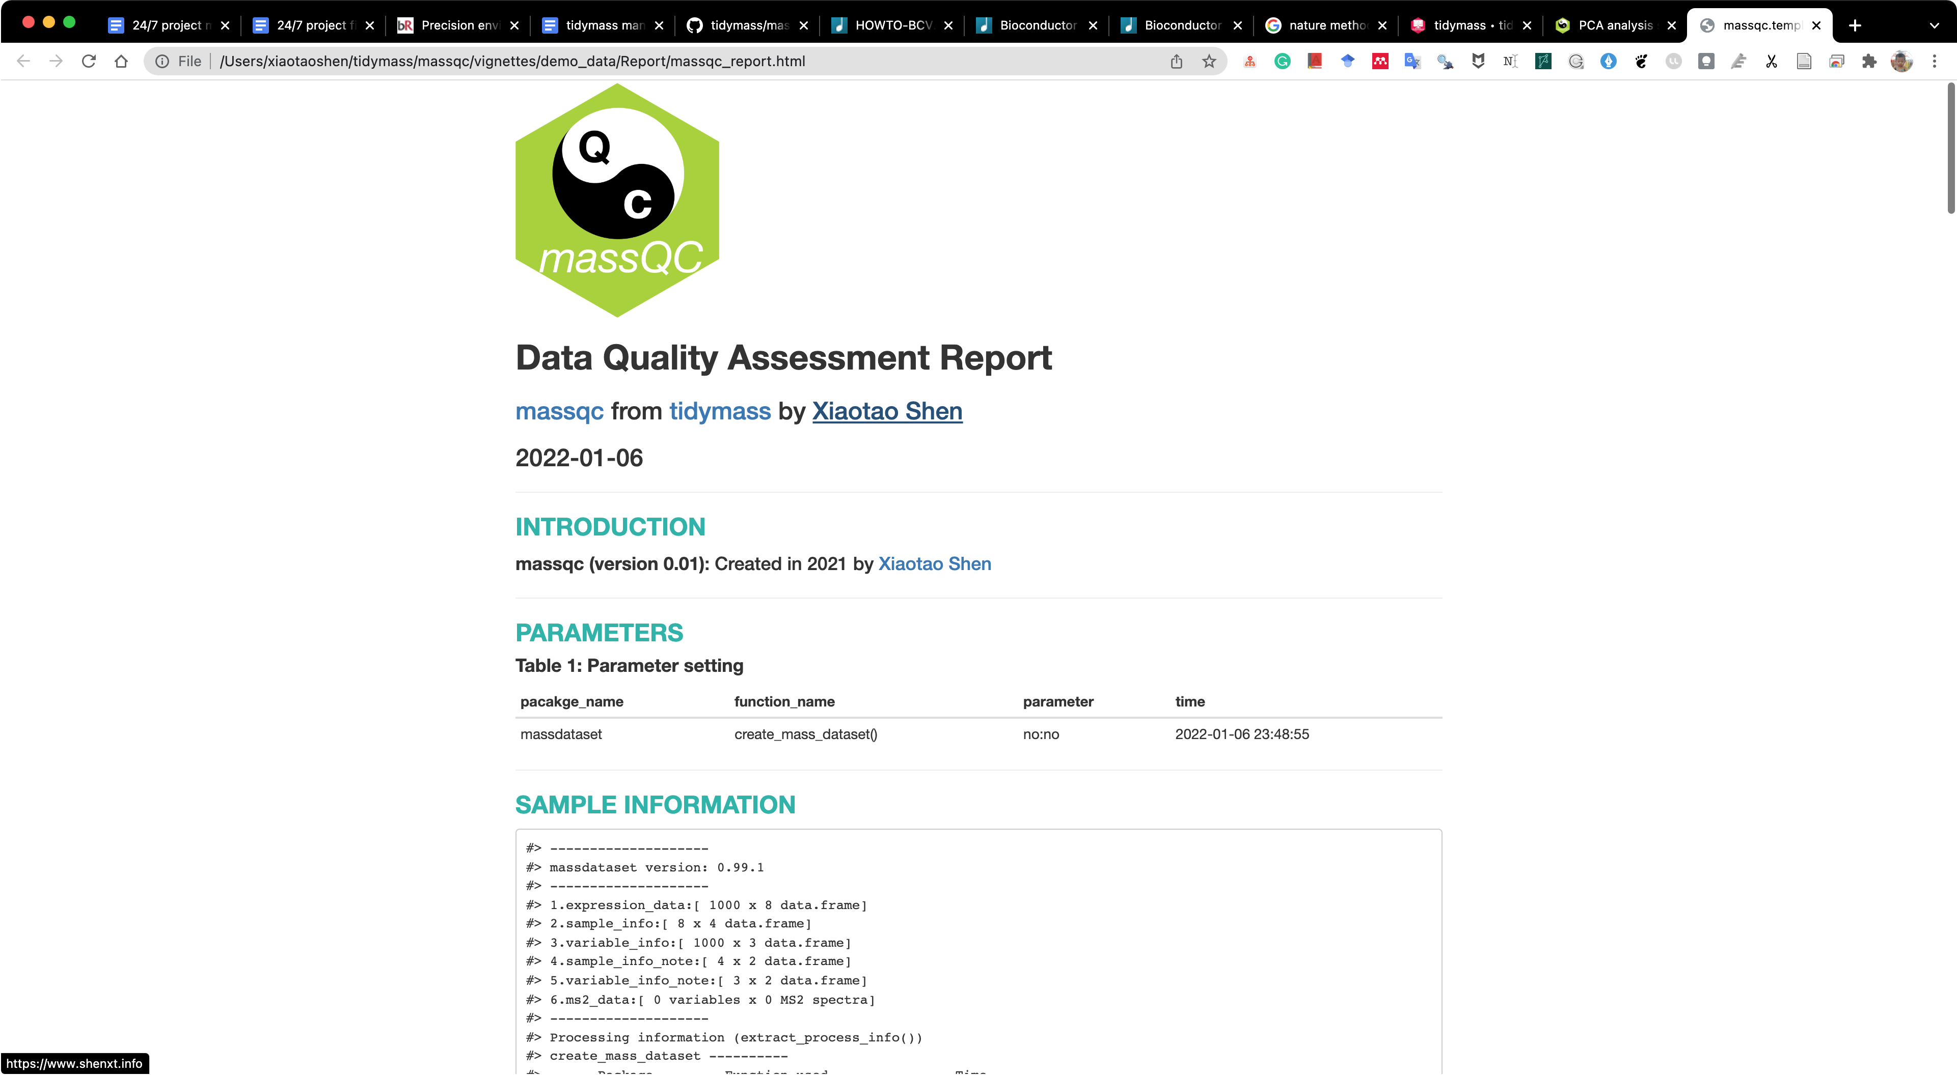Image resolution: width=1957 pixels, height=1075 pixels.
Task: Click the function_name column header
Action: click(x=784, y=701)
